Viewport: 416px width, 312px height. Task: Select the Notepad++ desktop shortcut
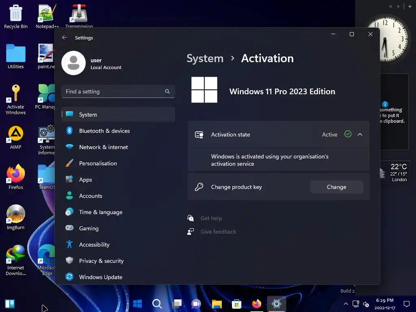click(47, 16)
